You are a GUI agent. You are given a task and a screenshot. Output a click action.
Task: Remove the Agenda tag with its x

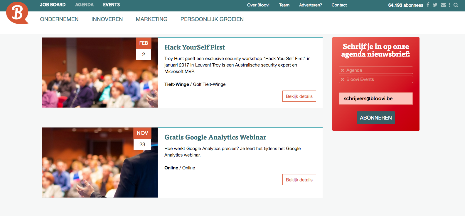(342, 70)
